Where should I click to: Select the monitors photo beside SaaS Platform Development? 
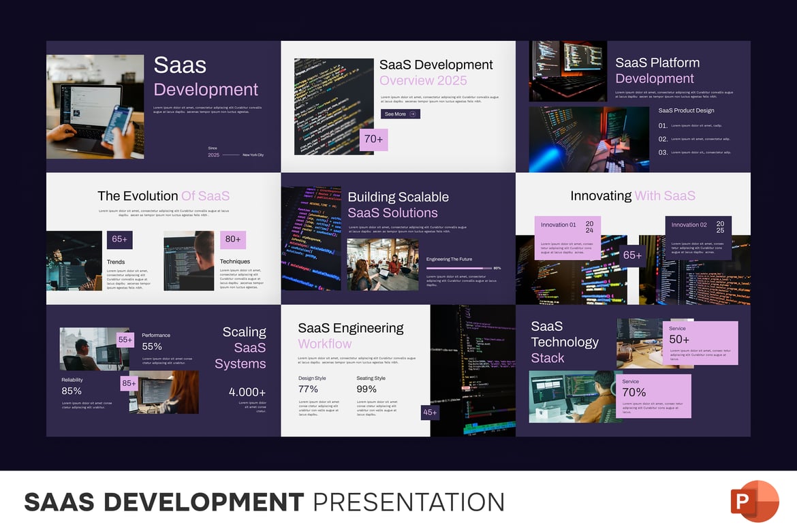567,71
